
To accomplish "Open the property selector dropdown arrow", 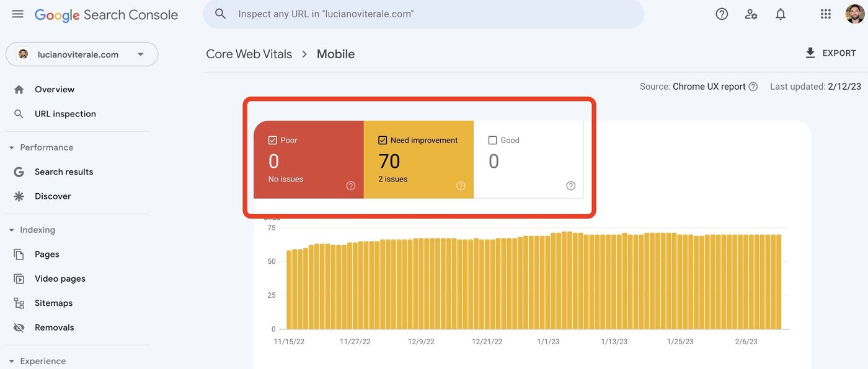I will [141, 54].
